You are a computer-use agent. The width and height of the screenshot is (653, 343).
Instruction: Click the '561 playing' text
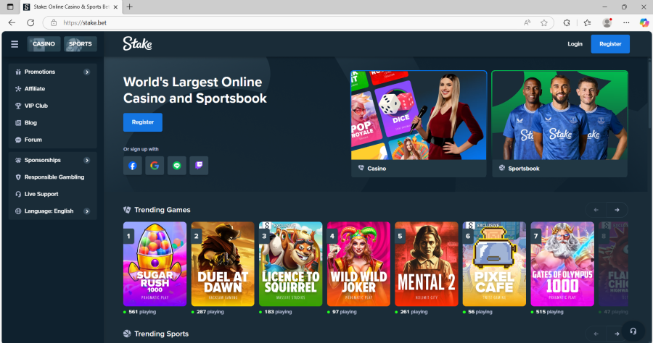click(x=142, y=312)
